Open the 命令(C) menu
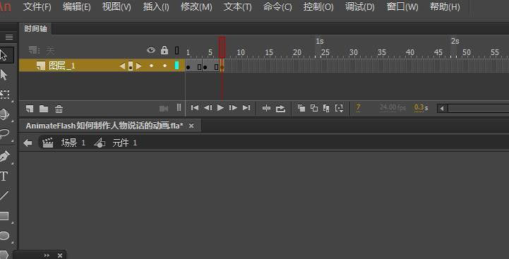 (277, 7)
